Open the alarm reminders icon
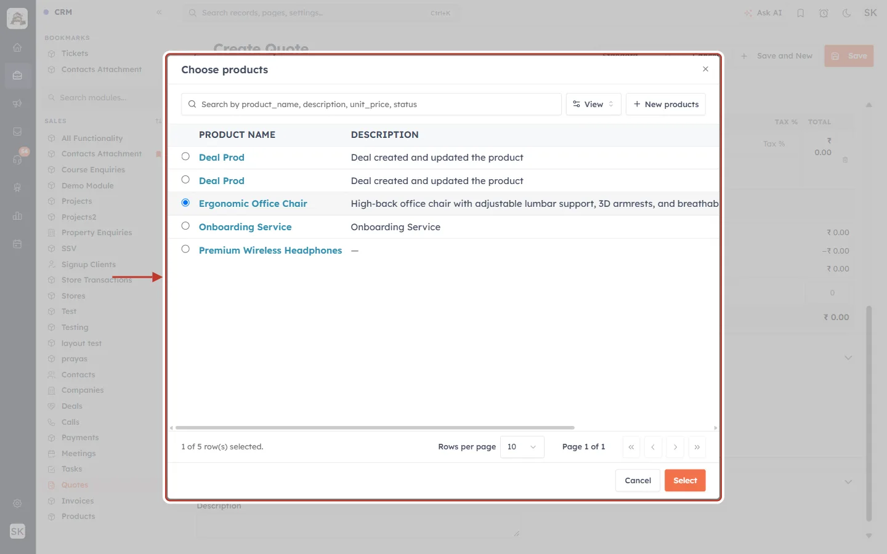The width and height of the screenshot is (887, 554). [x=824, y=13]
